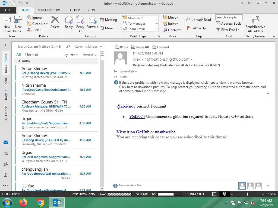Send message to OneNote

tap(172, 30)
